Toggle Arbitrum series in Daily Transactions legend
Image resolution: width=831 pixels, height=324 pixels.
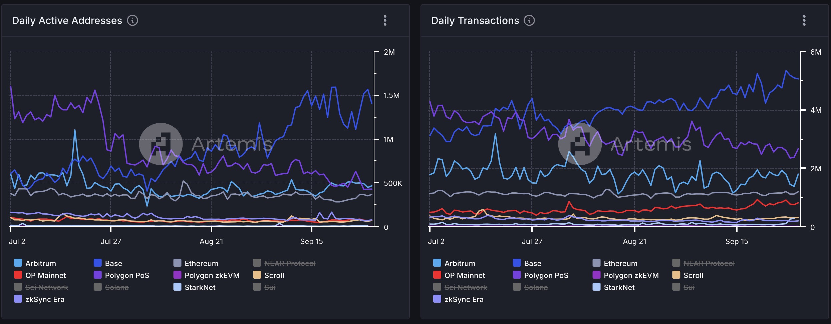coord(454,263)
